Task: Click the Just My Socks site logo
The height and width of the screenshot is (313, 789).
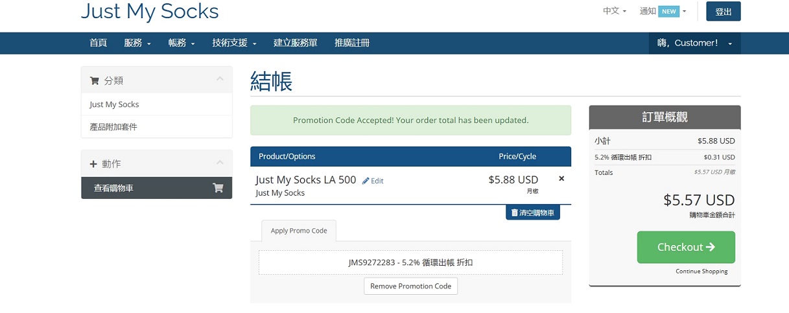Action: click(x=150, y=11)
